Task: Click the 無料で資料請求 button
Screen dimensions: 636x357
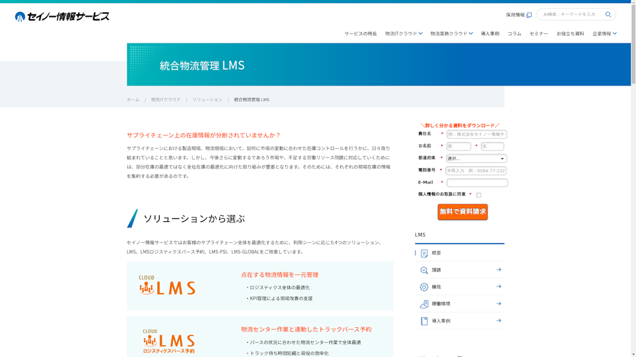Action: pos(462,212)
